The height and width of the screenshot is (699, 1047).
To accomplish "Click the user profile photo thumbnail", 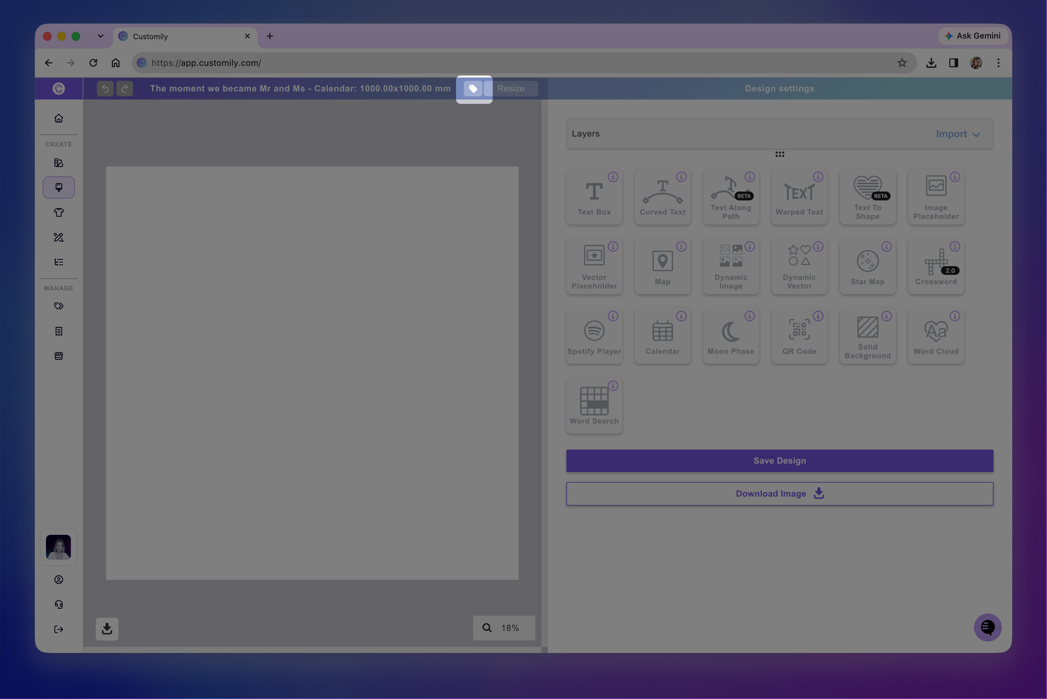I will pyautogui.click(x=58, y=548).
